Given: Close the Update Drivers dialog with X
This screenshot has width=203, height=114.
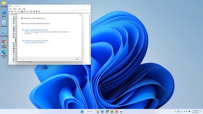Looking at the screenshot, I should [x=80, y=15].
